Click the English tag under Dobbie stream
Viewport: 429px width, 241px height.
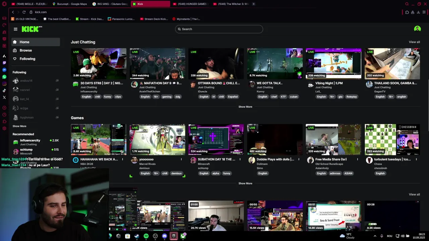[263, 173]
